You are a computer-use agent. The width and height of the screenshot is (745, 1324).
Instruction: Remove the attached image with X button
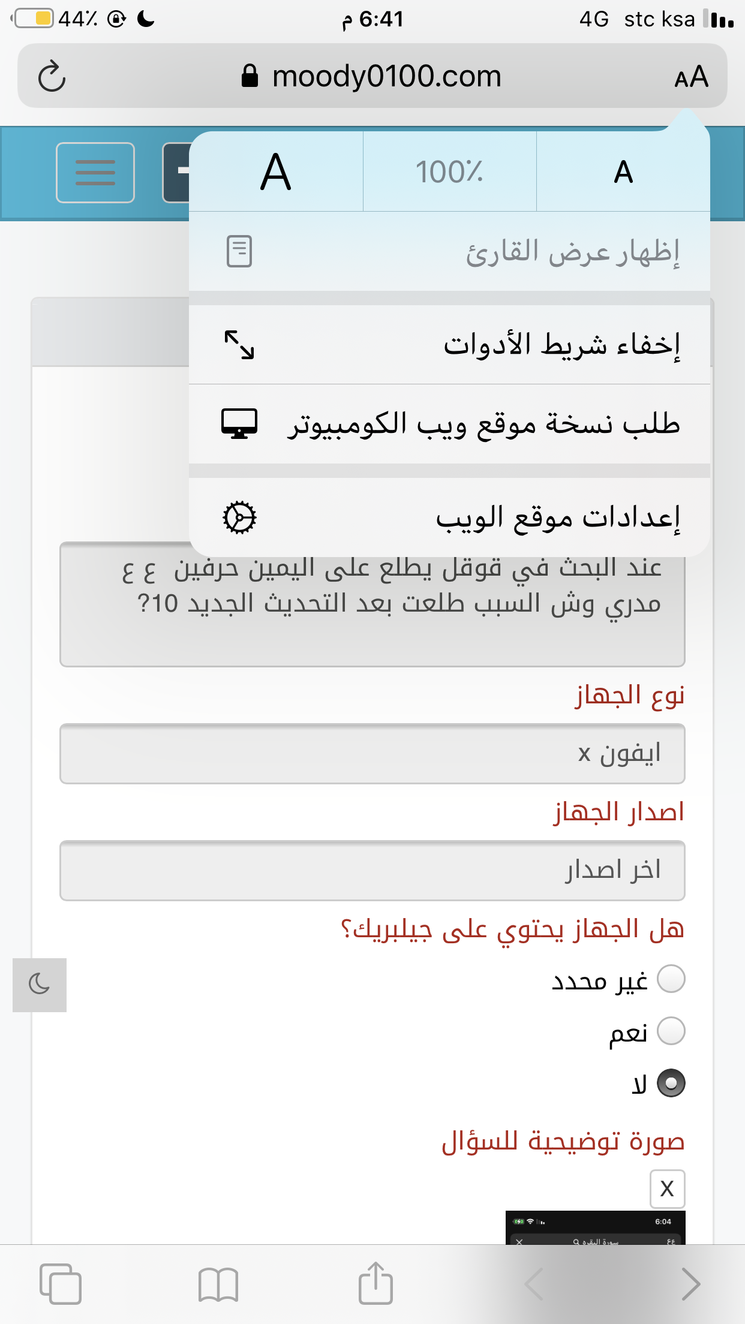pyautogui.click(x=667, y=1188)
